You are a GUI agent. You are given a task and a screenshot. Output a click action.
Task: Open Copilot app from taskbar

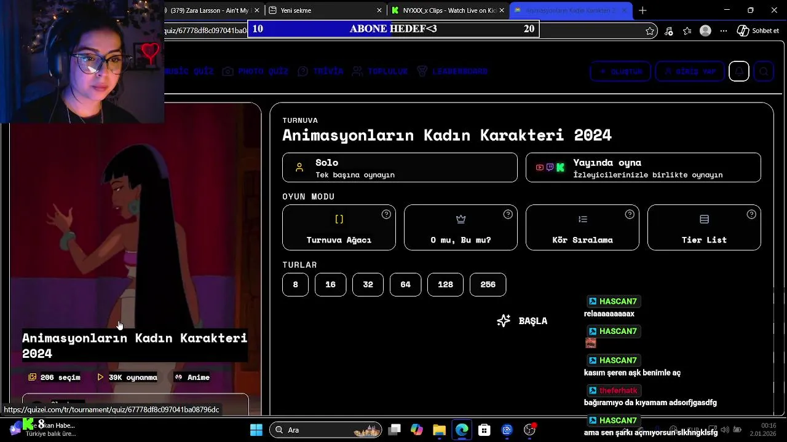[x=417, y=430]
